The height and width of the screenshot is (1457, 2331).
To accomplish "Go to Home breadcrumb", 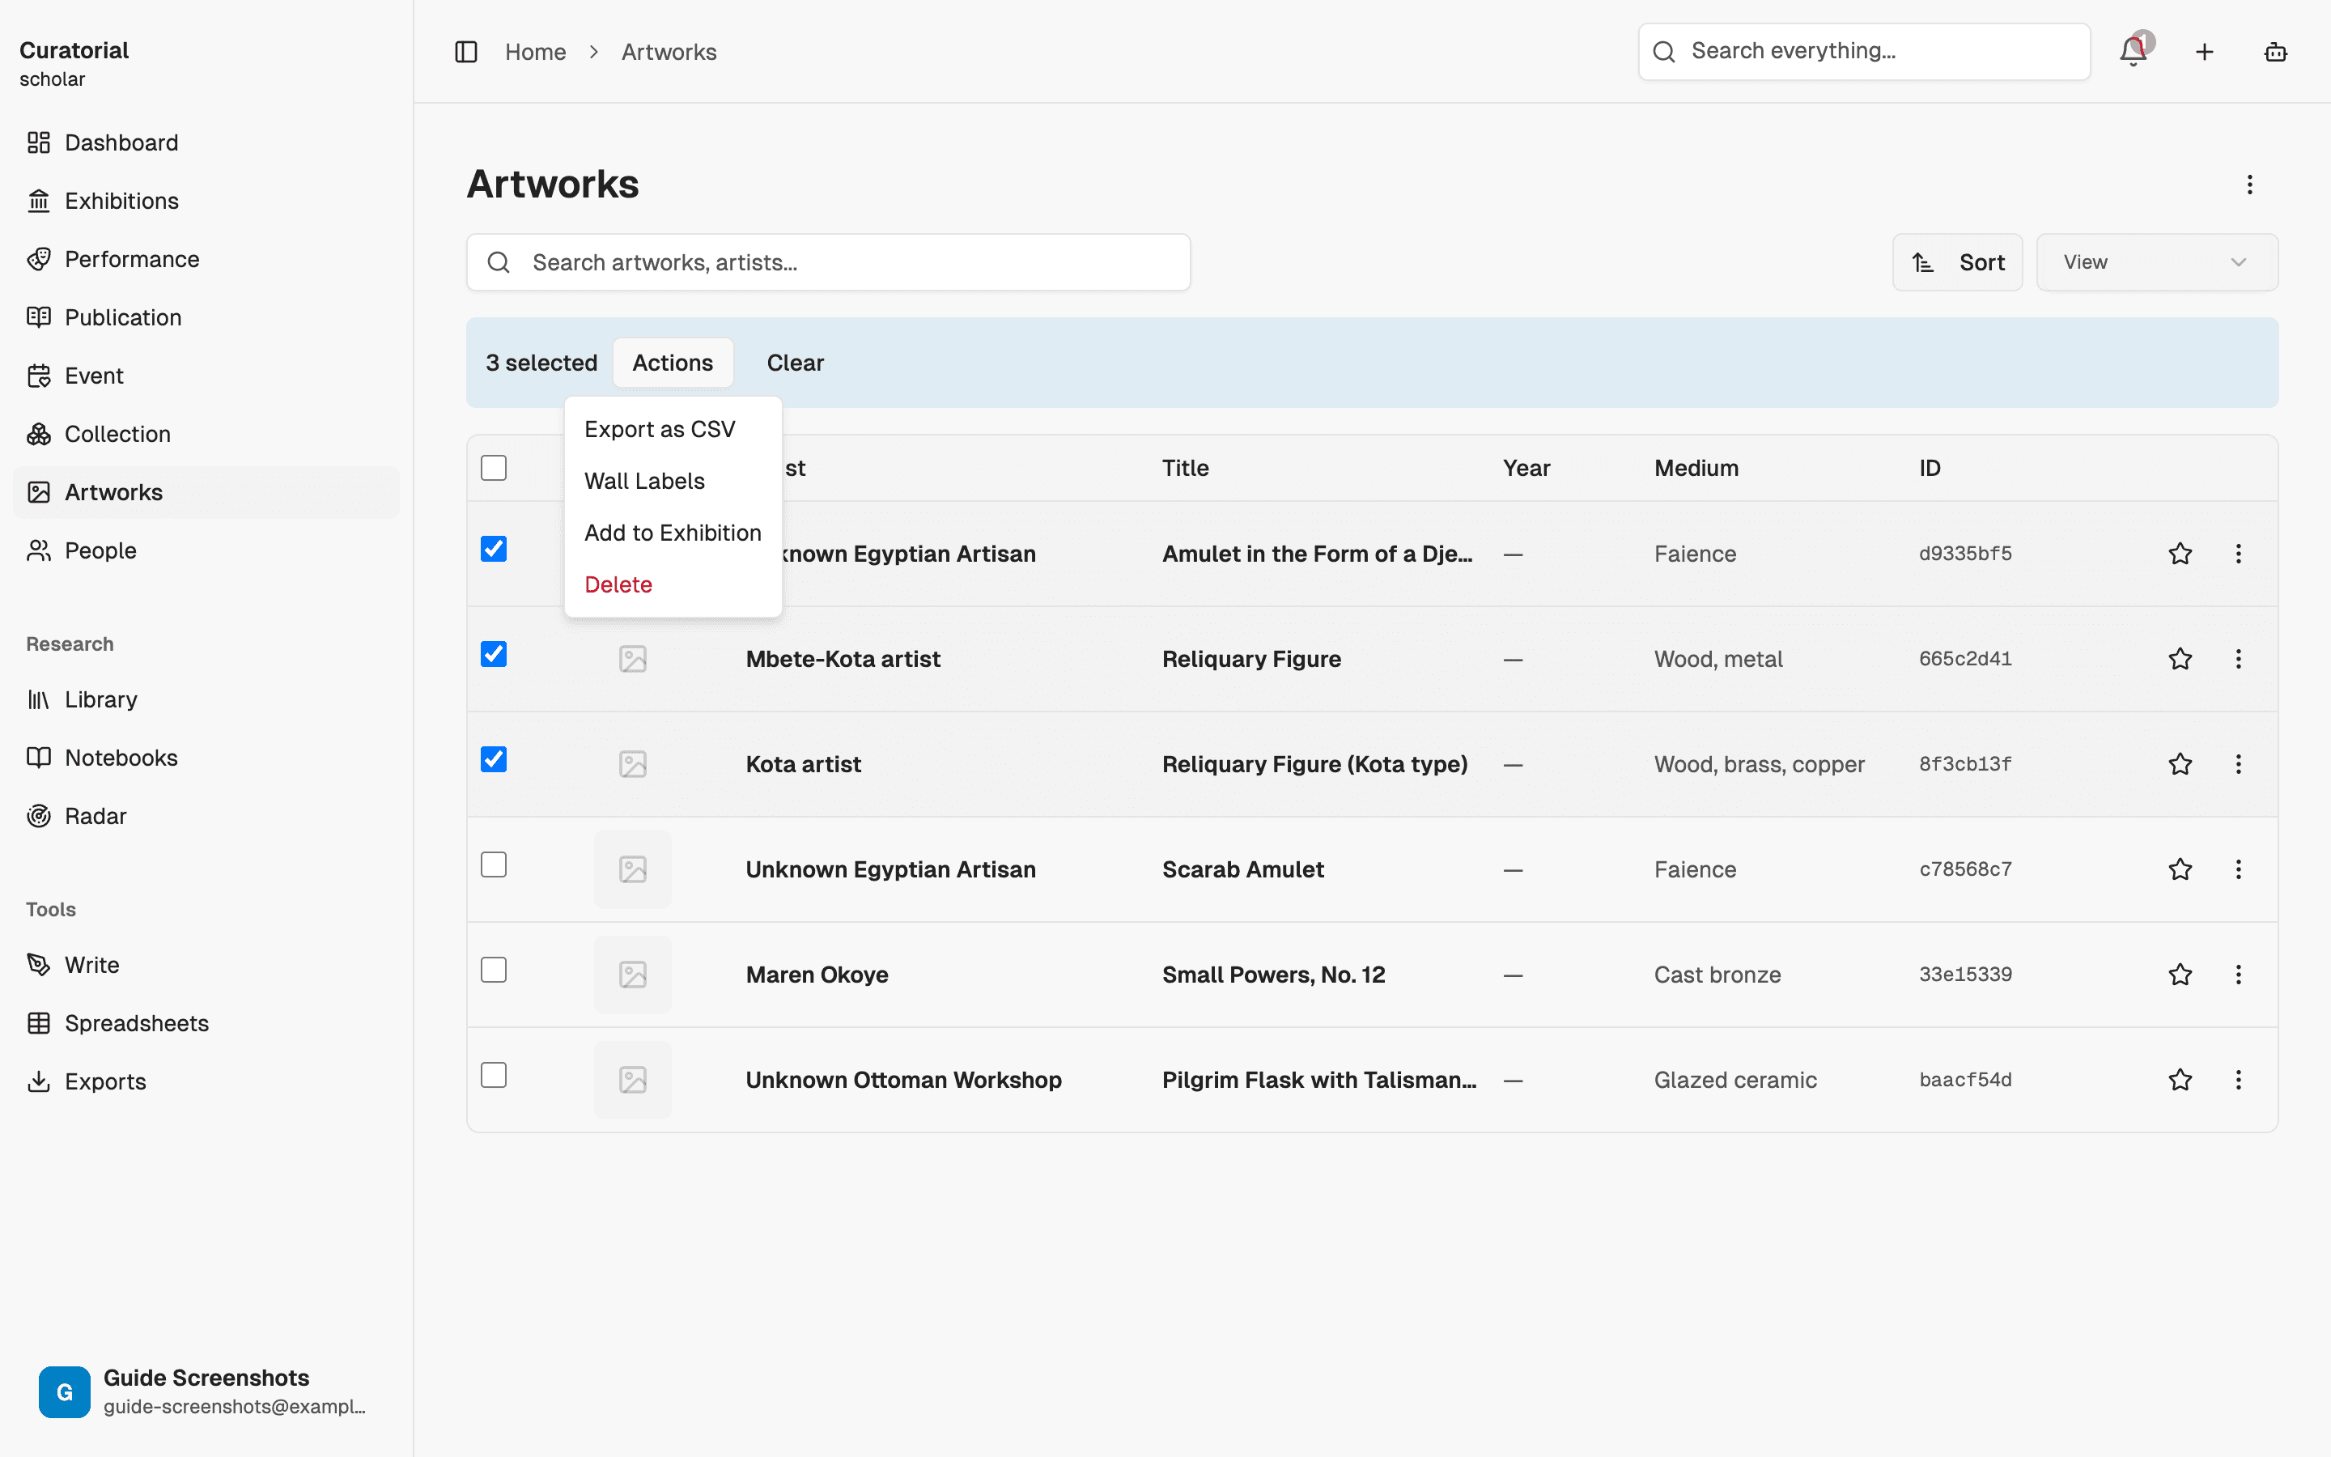I will 536,52.
